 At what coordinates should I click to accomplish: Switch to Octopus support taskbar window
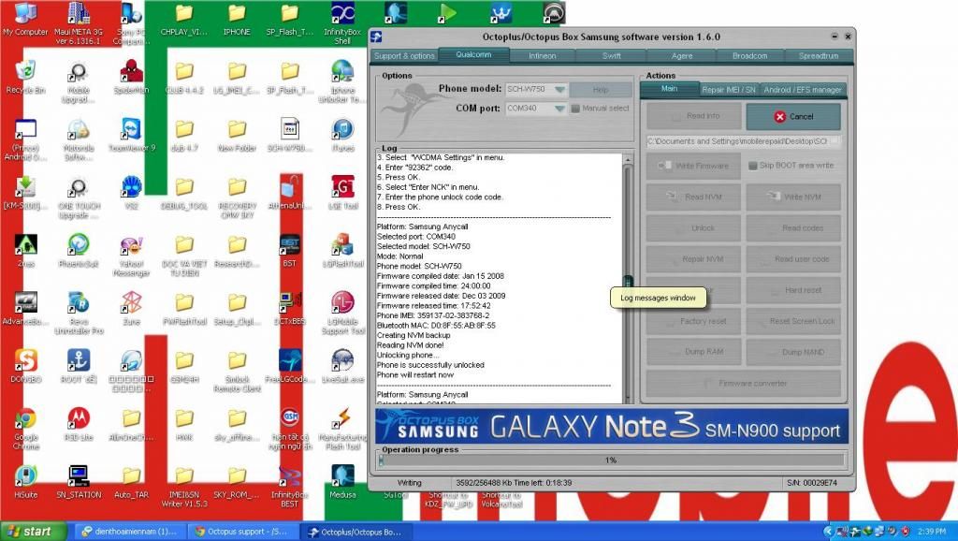(x=245, y=532)
